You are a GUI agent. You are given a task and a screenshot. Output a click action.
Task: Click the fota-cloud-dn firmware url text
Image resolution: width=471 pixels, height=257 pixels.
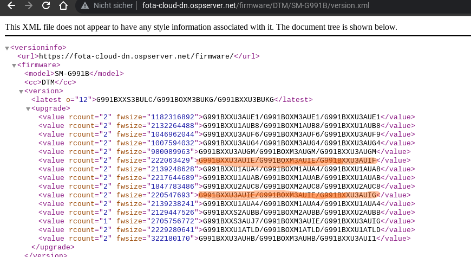point(136,56)
